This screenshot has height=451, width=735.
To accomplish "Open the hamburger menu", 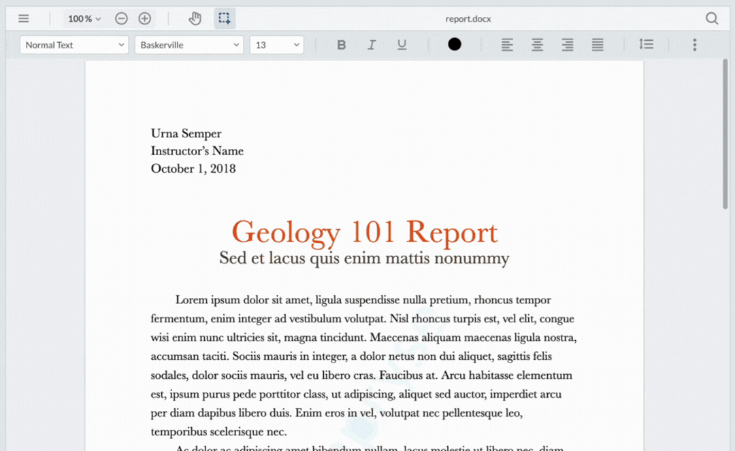I will 23,18.
